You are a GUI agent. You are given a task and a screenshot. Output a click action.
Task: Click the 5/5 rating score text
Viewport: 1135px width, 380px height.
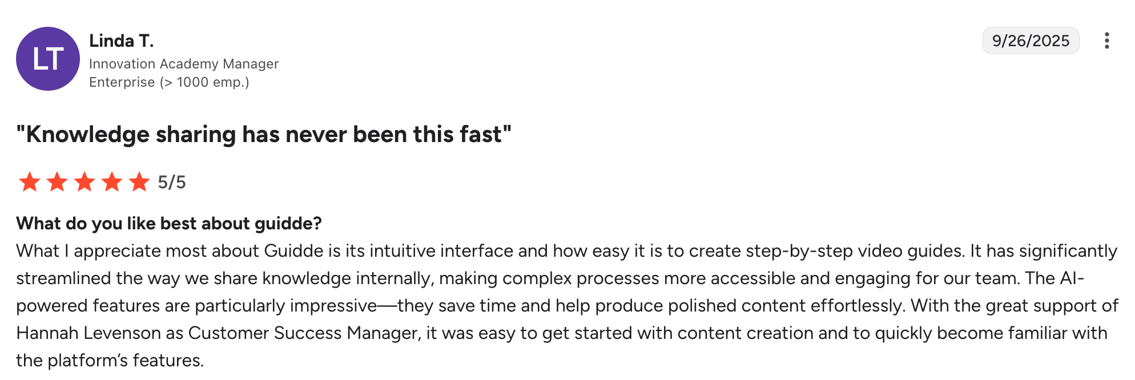[x=172, y=183]
